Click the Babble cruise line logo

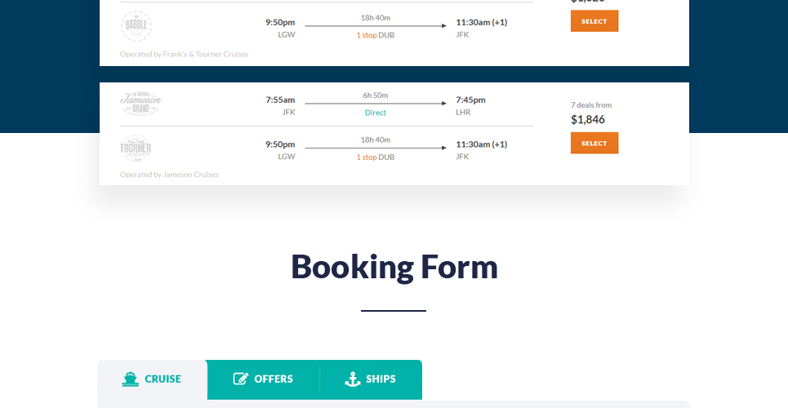[136, 26]
